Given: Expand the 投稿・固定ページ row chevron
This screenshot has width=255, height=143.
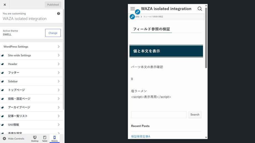Looking at the screenshot, I should 59,99.
